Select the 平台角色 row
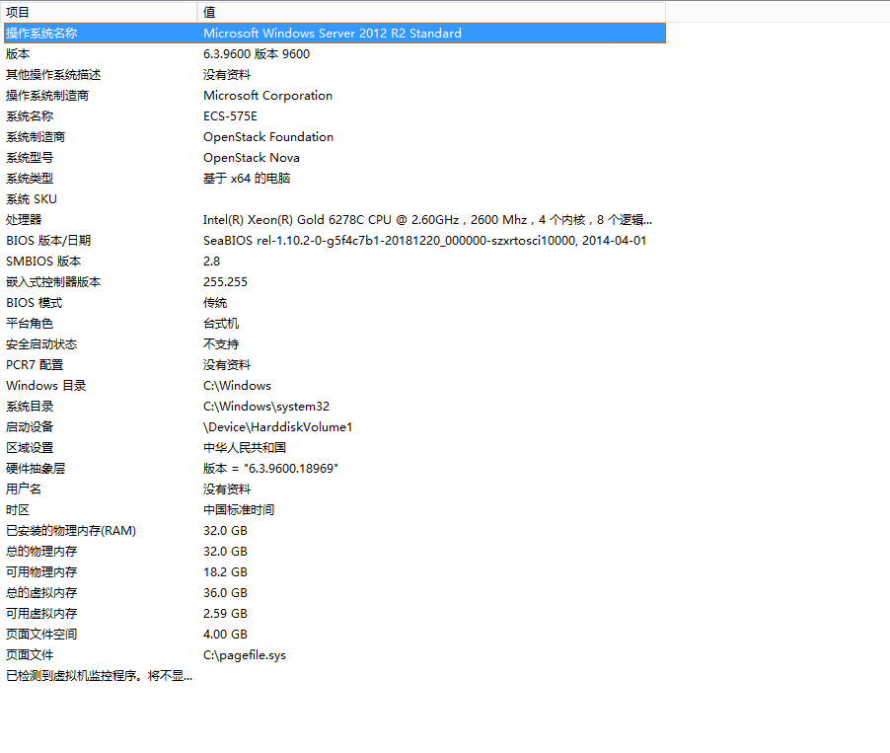Viewport: 890px width, 753px height. [x=334, y=323]
